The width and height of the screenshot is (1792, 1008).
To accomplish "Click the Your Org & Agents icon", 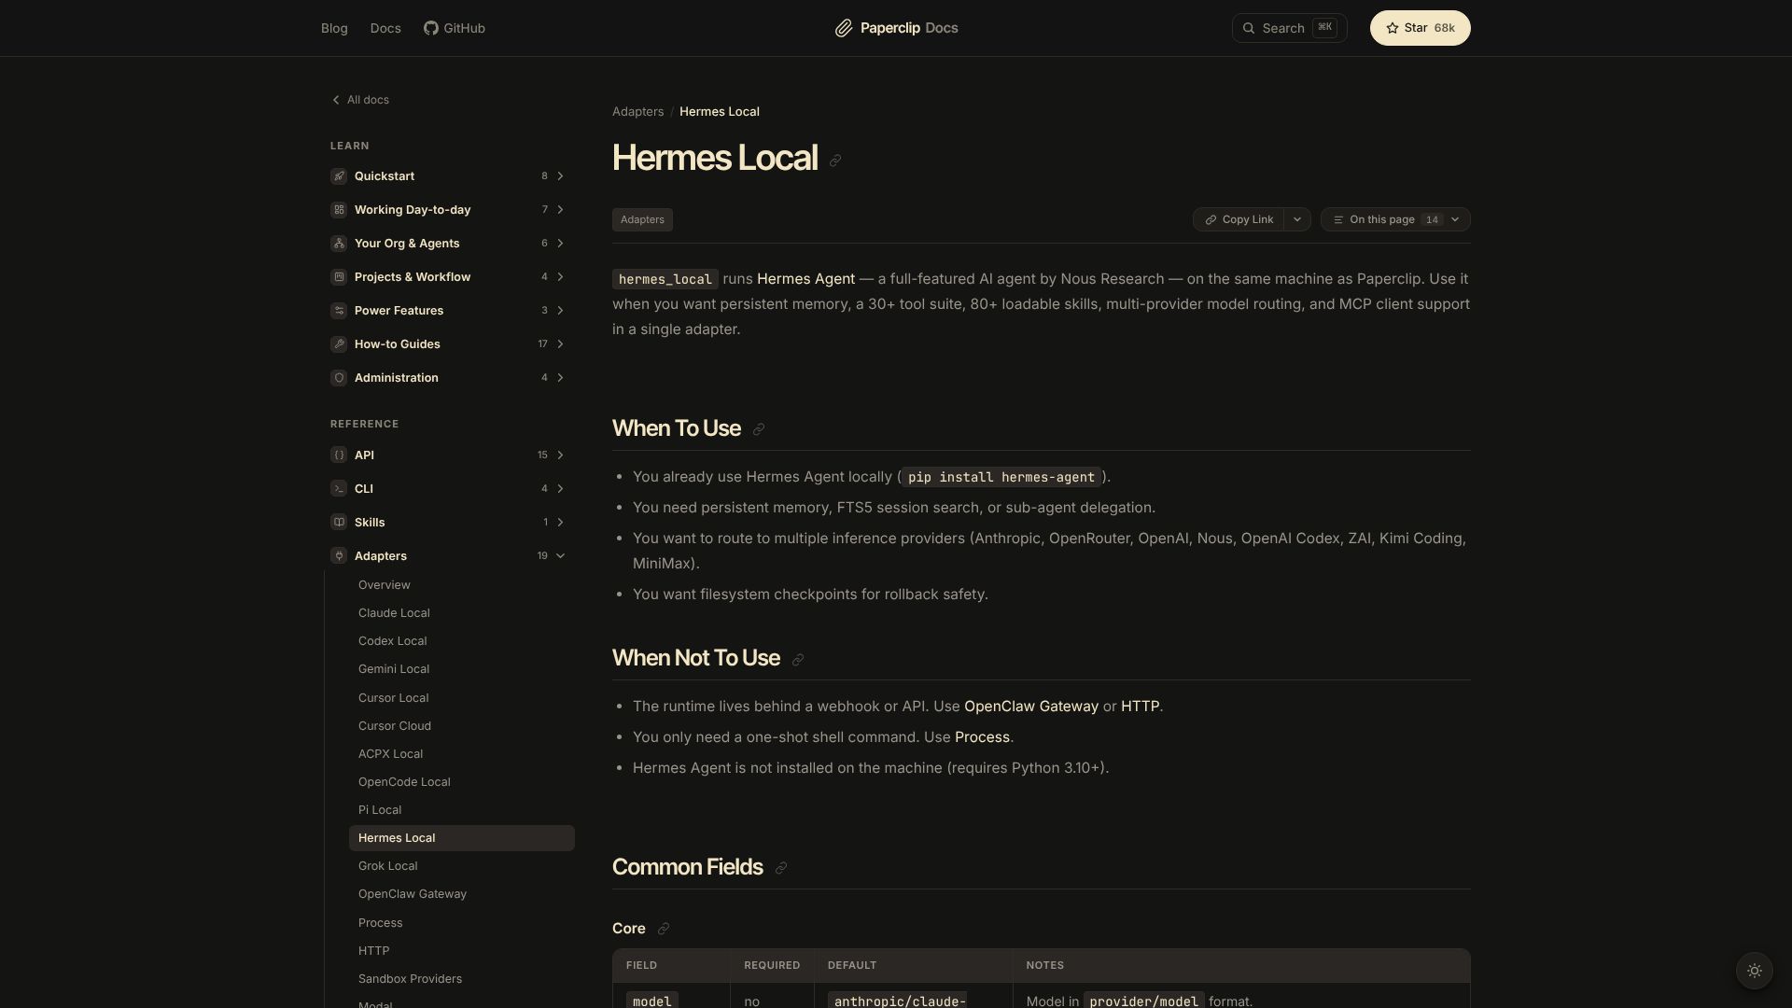I will pos(339,244).
